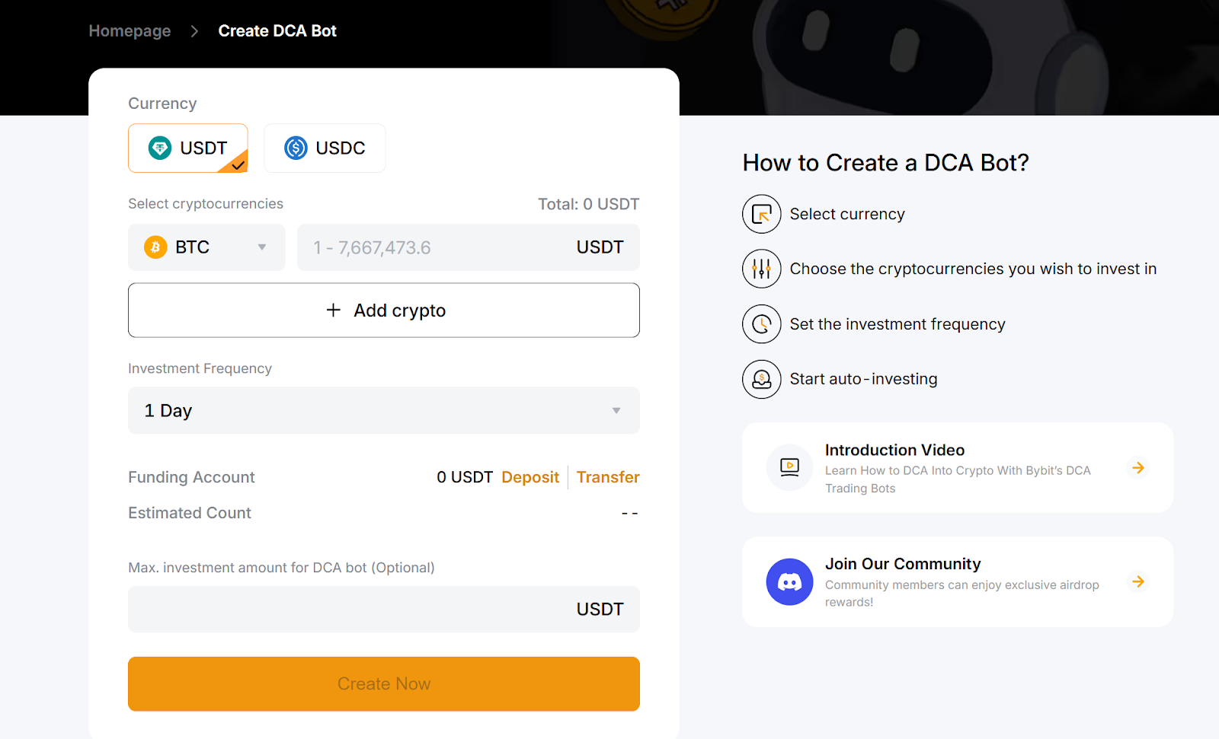Click the Create DCA Bot breadcrumb
1219x739 pixels.
pyautogui.click(x=277, y=31)
